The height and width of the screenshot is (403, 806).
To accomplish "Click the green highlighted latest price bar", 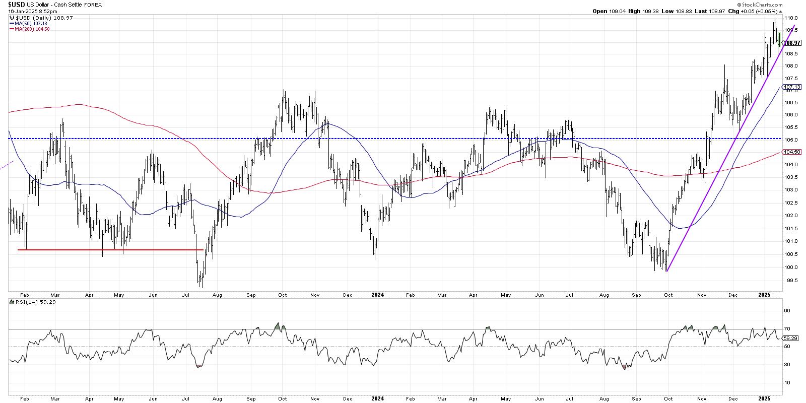I will coord(779,39).
